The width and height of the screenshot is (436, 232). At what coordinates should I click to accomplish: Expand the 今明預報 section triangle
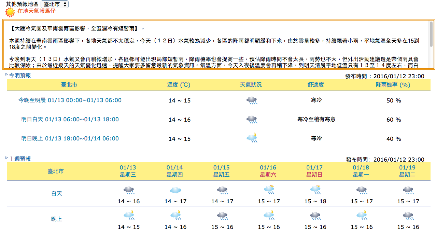[x=7, y=74]
